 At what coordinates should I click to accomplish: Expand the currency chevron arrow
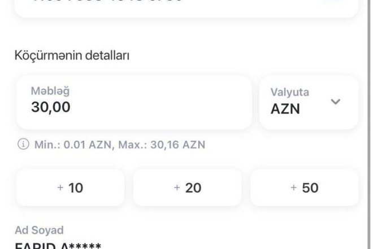point(335,102)
